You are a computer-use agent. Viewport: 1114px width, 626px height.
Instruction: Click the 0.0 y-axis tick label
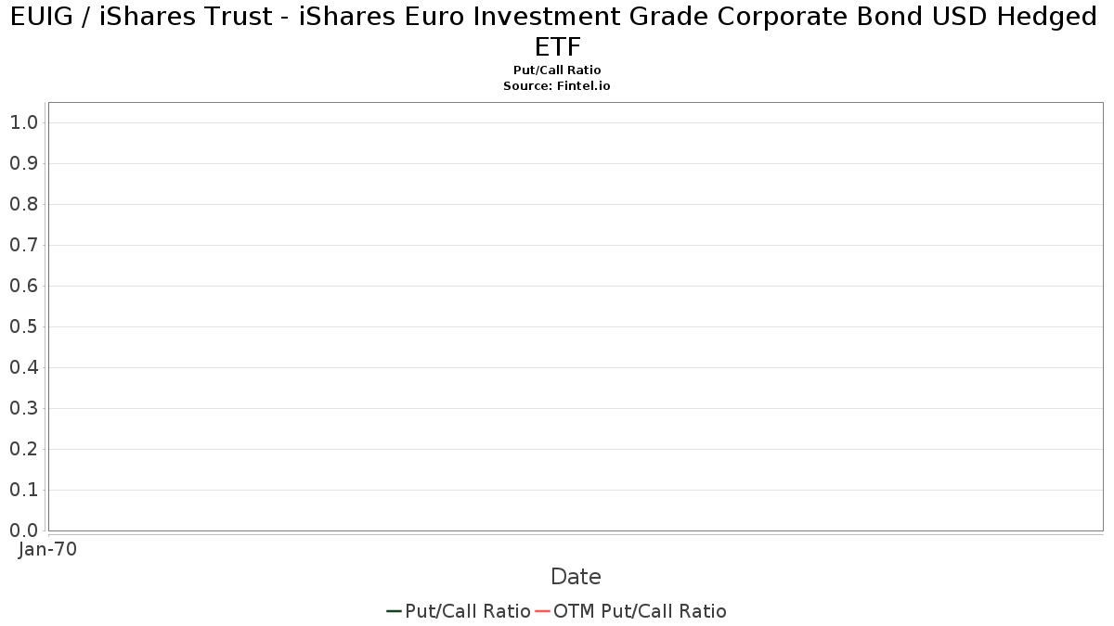[x=23, y=530]
